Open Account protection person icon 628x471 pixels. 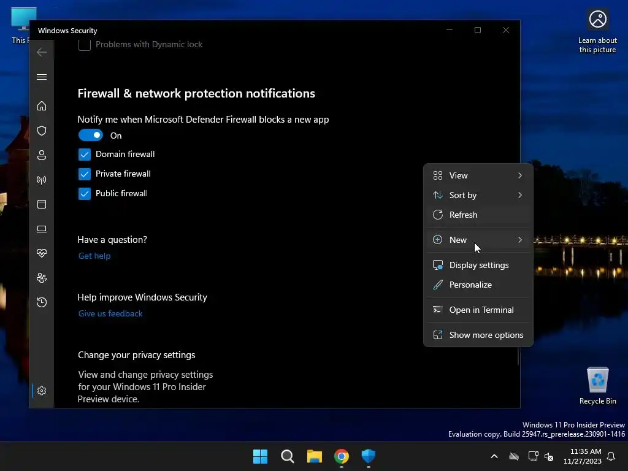tap(42, 155)
